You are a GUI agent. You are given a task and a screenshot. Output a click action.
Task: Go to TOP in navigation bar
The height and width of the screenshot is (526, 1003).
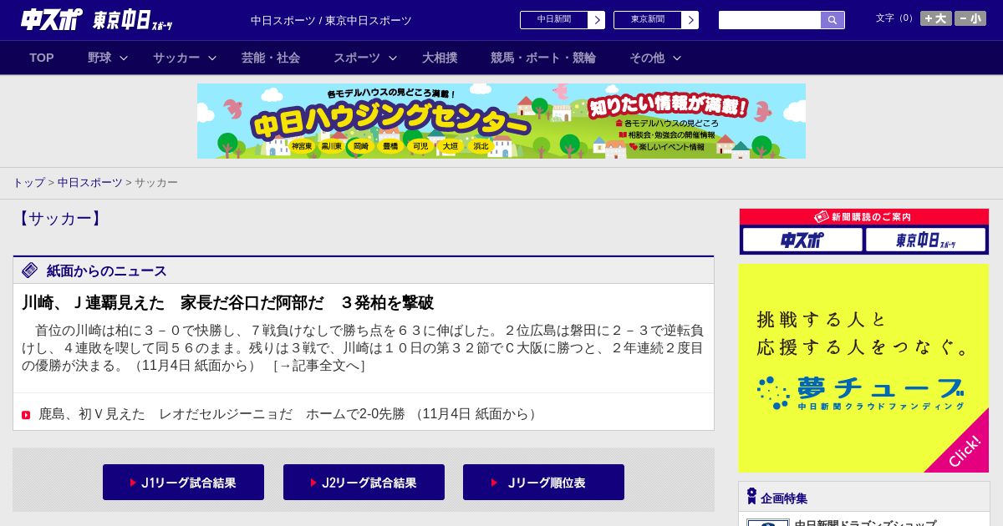(42, 58)
